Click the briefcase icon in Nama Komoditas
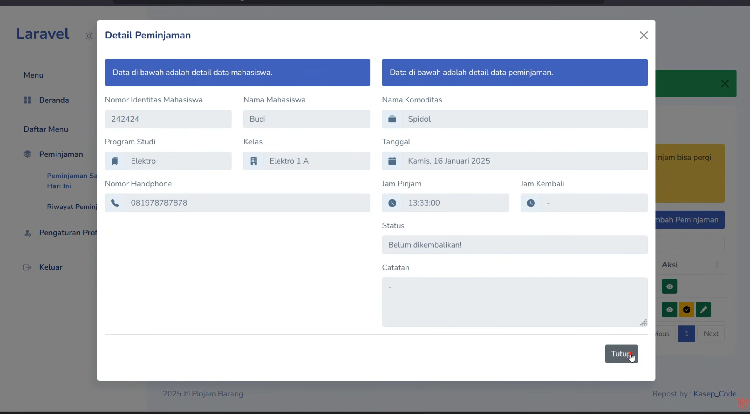This screenshot has width=750, height=414. coord(392,119)
